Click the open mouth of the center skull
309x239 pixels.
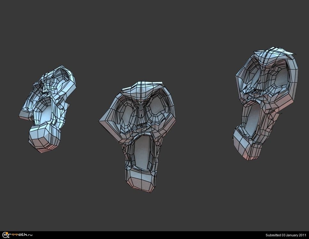click(x=141, y=153)
